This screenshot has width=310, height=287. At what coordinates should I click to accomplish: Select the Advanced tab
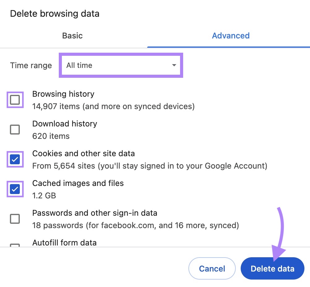(x=230, y=35)
